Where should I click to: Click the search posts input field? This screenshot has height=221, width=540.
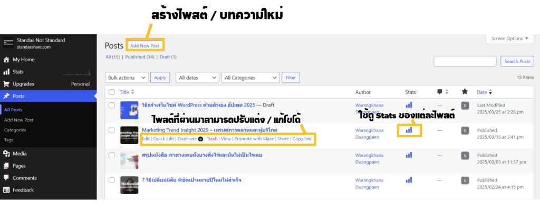[x=465, y=61]
